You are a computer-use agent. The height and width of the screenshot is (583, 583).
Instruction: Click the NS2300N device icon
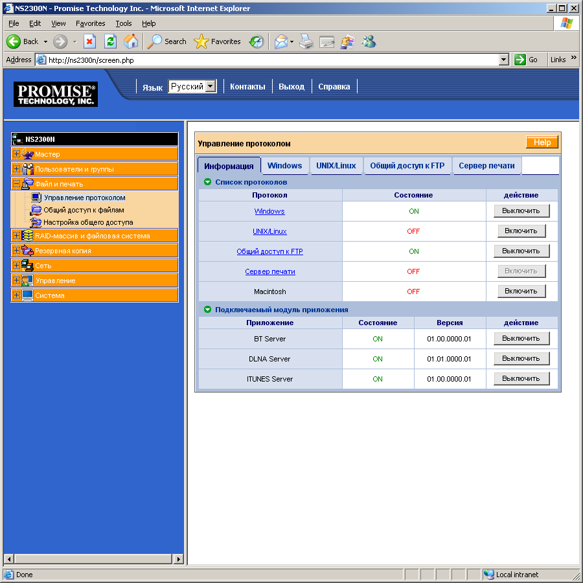[17, 139]
